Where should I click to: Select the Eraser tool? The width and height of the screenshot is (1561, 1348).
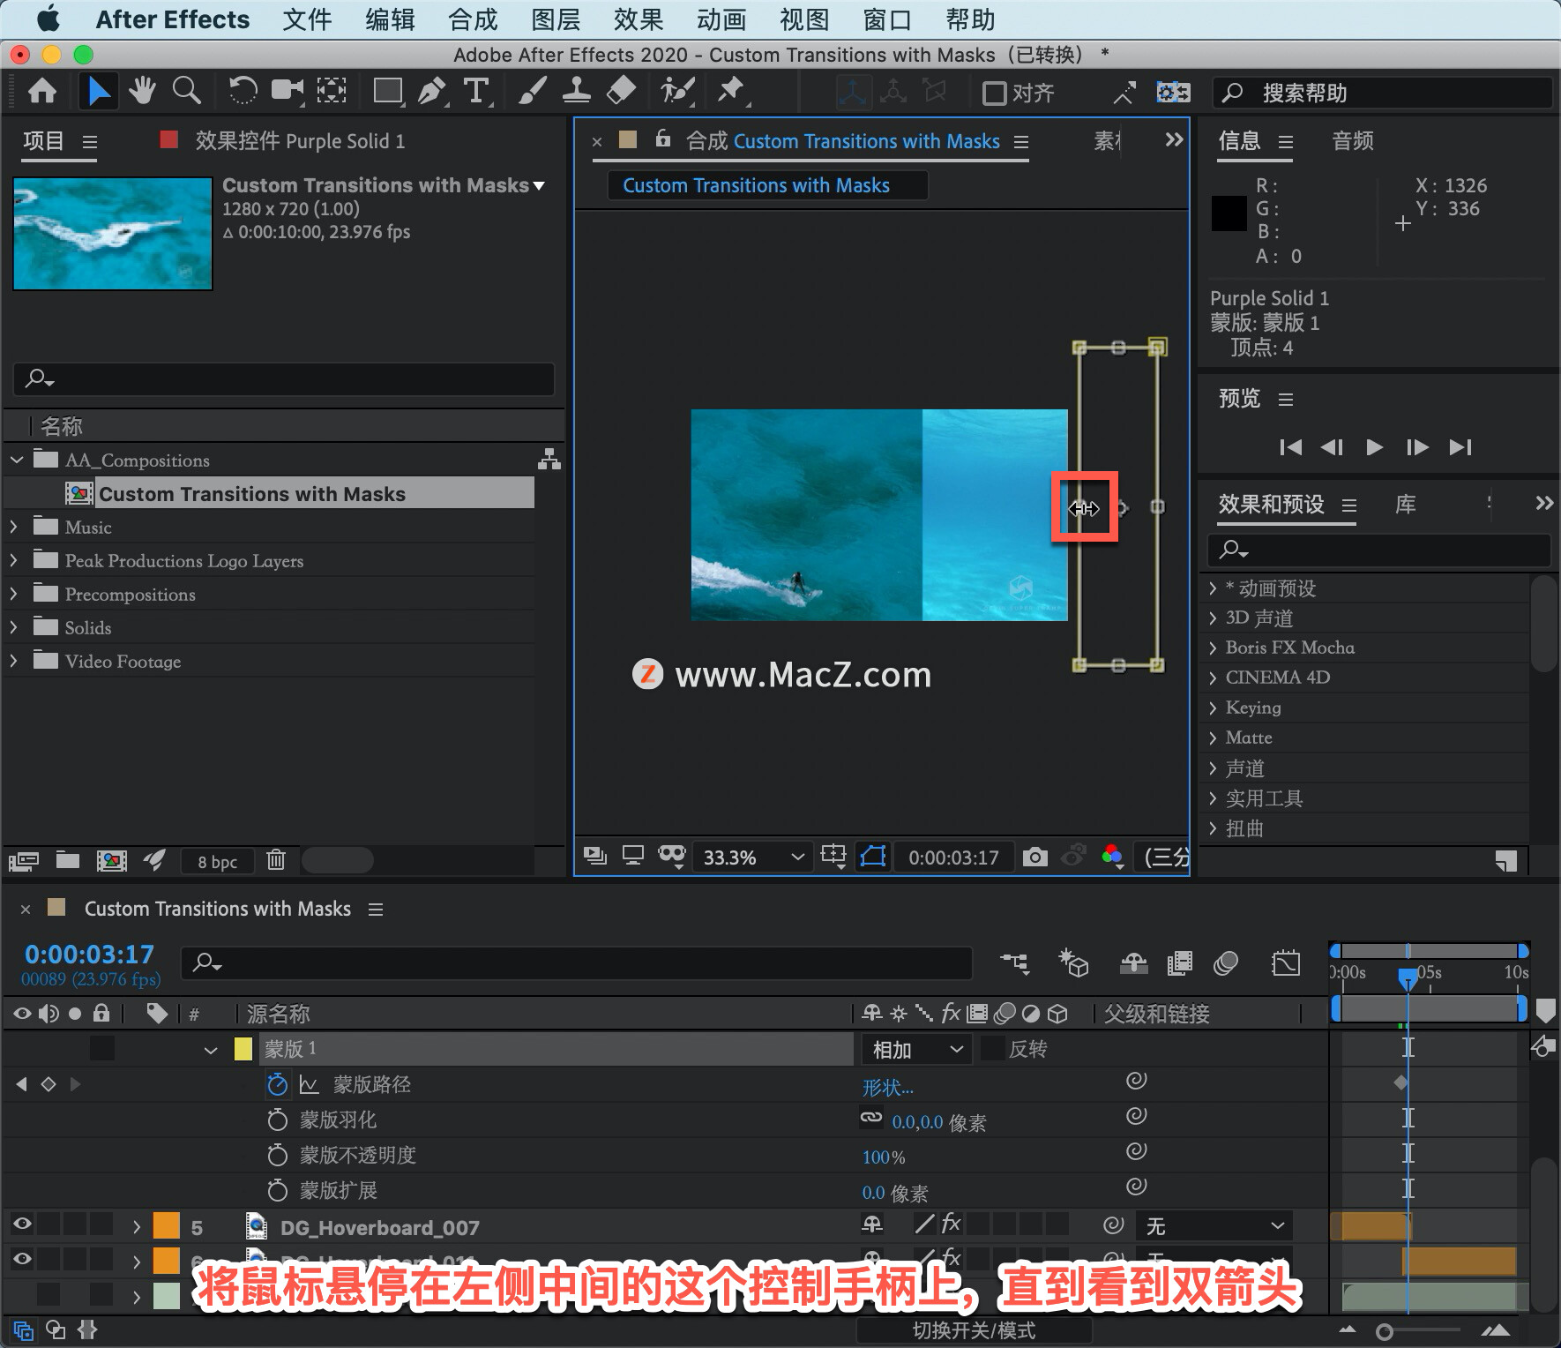[x=622, y=91]
